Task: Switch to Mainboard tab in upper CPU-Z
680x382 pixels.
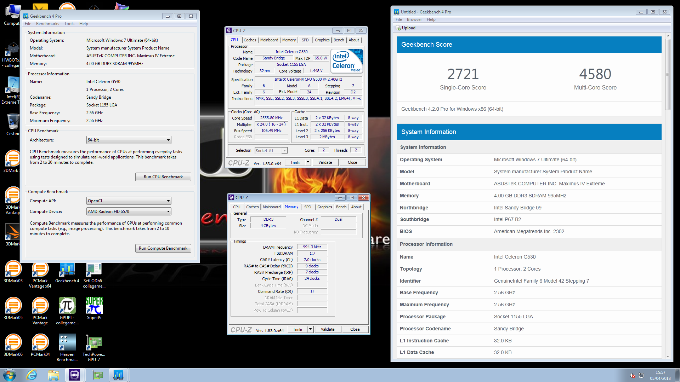Action: pos(269,40)
